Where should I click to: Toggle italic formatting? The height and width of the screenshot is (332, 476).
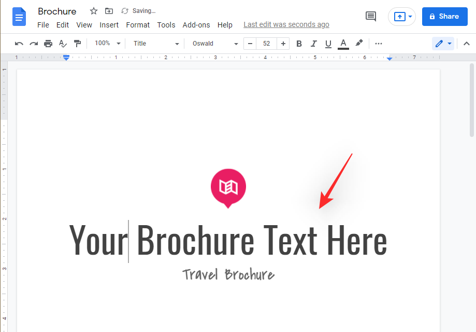(x=313, y=44)
